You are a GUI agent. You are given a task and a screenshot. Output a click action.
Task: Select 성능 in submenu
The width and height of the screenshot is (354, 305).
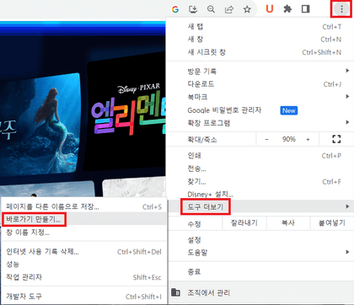[83, 265]
